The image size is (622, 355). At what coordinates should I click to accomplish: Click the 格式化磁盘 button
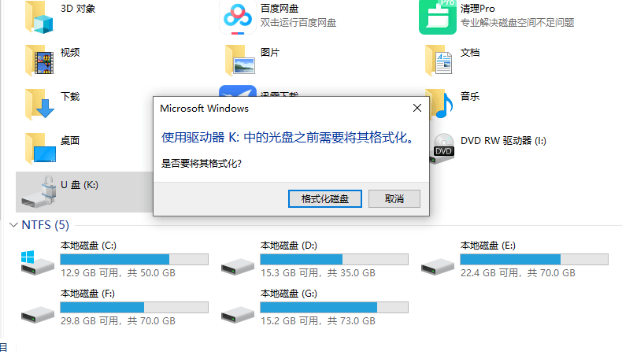325,198
